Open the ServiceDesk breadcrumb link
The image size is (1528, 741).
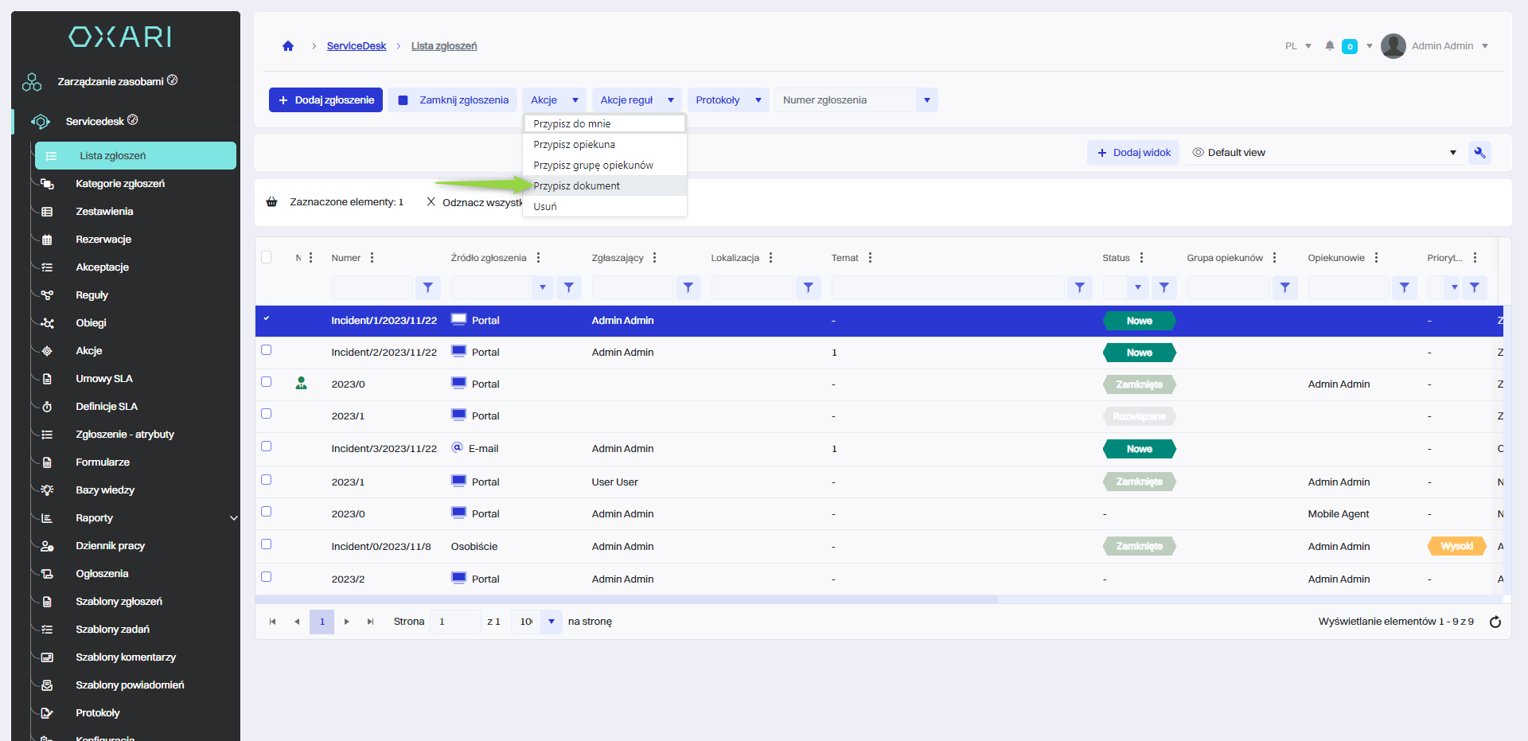pos(356,46)
